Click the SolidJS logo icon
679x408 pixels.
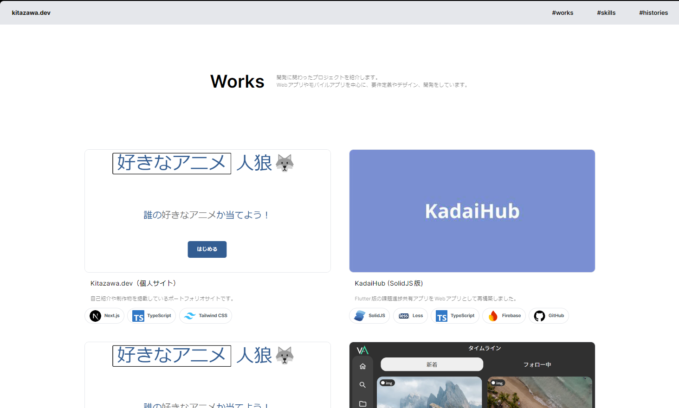[360, 316]
